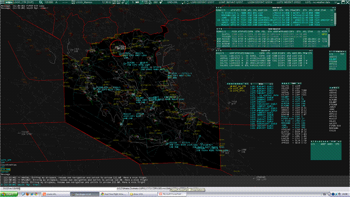
Task: Click the LGMT 36014KT Q1017 METAR
Action: (x=231, y=2)
